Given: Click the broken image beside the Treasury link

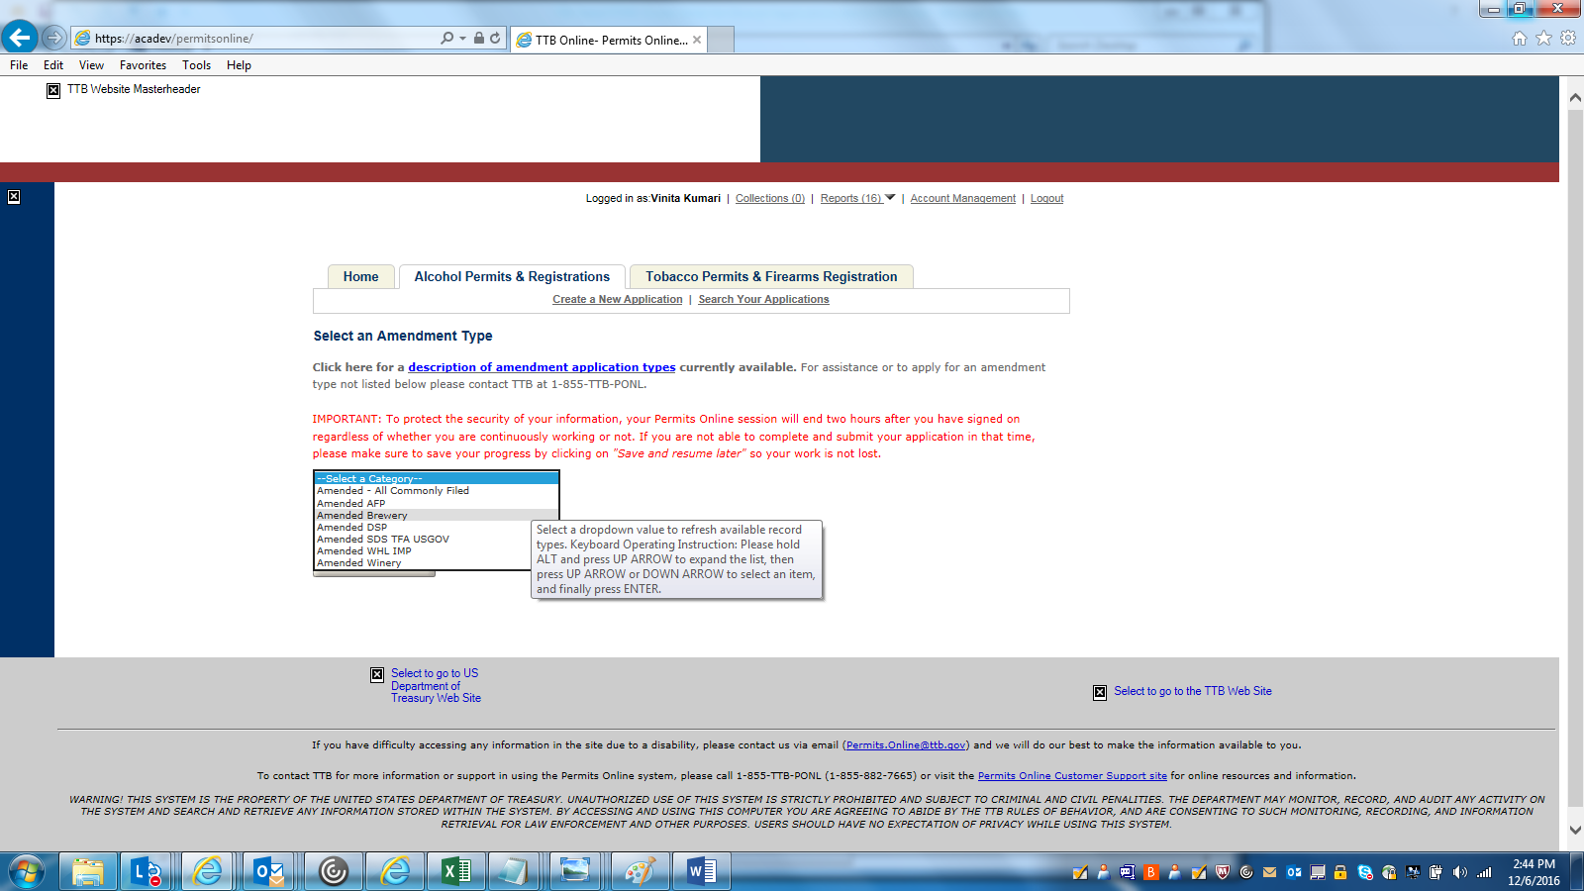Looking at the screenshot, I should point(377,675).
